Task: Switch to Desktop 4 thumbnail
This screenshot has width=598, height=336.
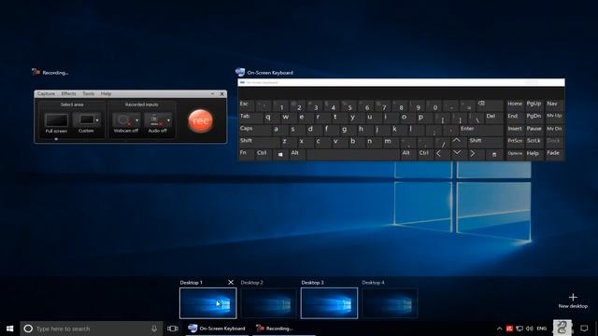Action: tap(390, 303)
